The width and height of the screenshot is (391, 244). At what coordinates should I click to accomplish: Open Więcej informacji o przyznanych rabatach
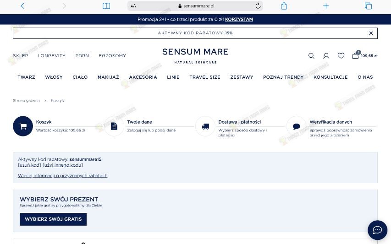[x=63, y=175]
